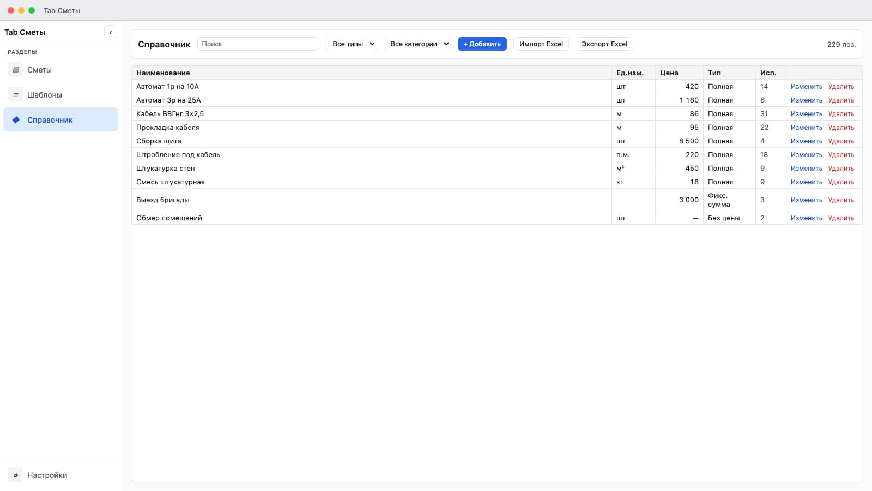Select the Обмер помещений name cell

(x=371, y=218)
